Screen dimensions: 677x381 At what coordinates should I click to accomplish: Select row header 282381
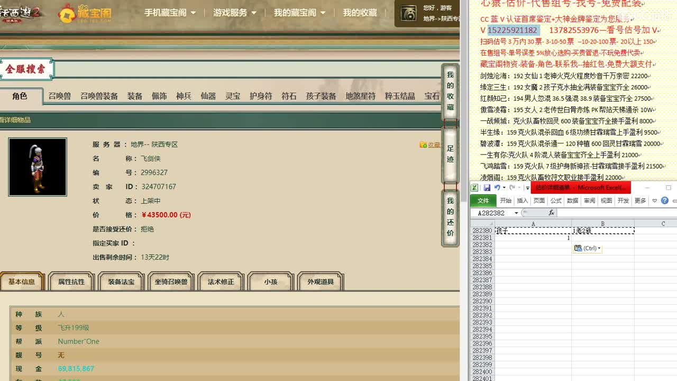[x=482, y=238]
